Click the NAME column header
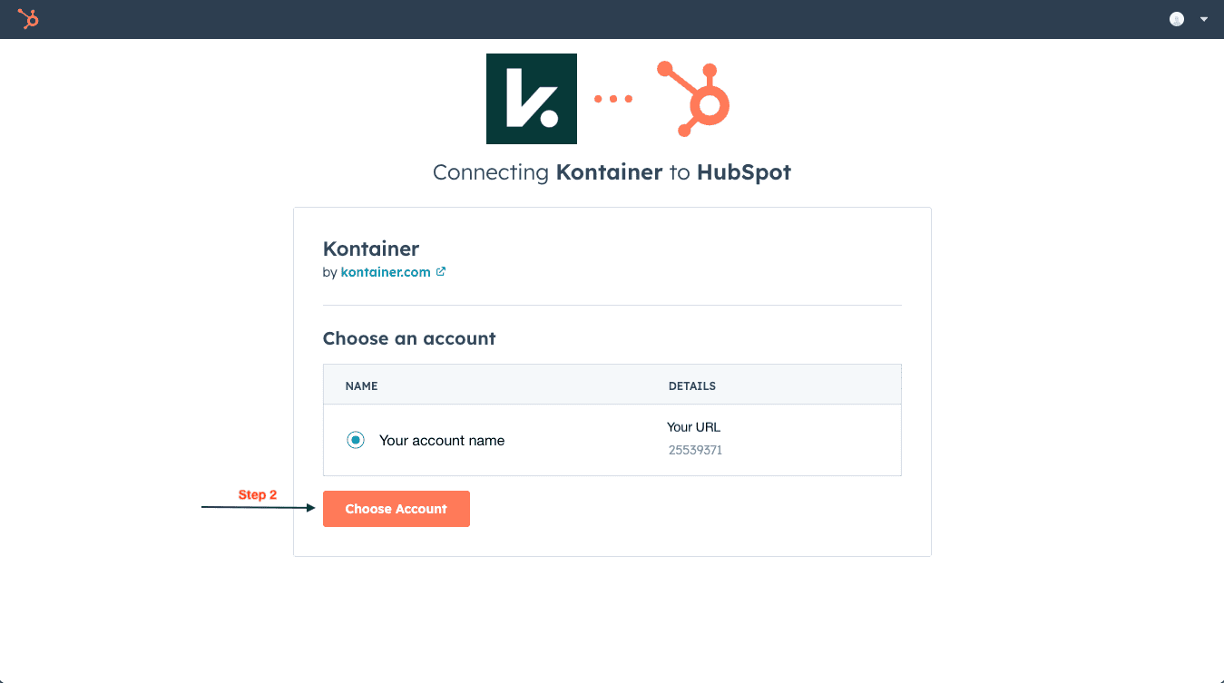 point(361,386)
